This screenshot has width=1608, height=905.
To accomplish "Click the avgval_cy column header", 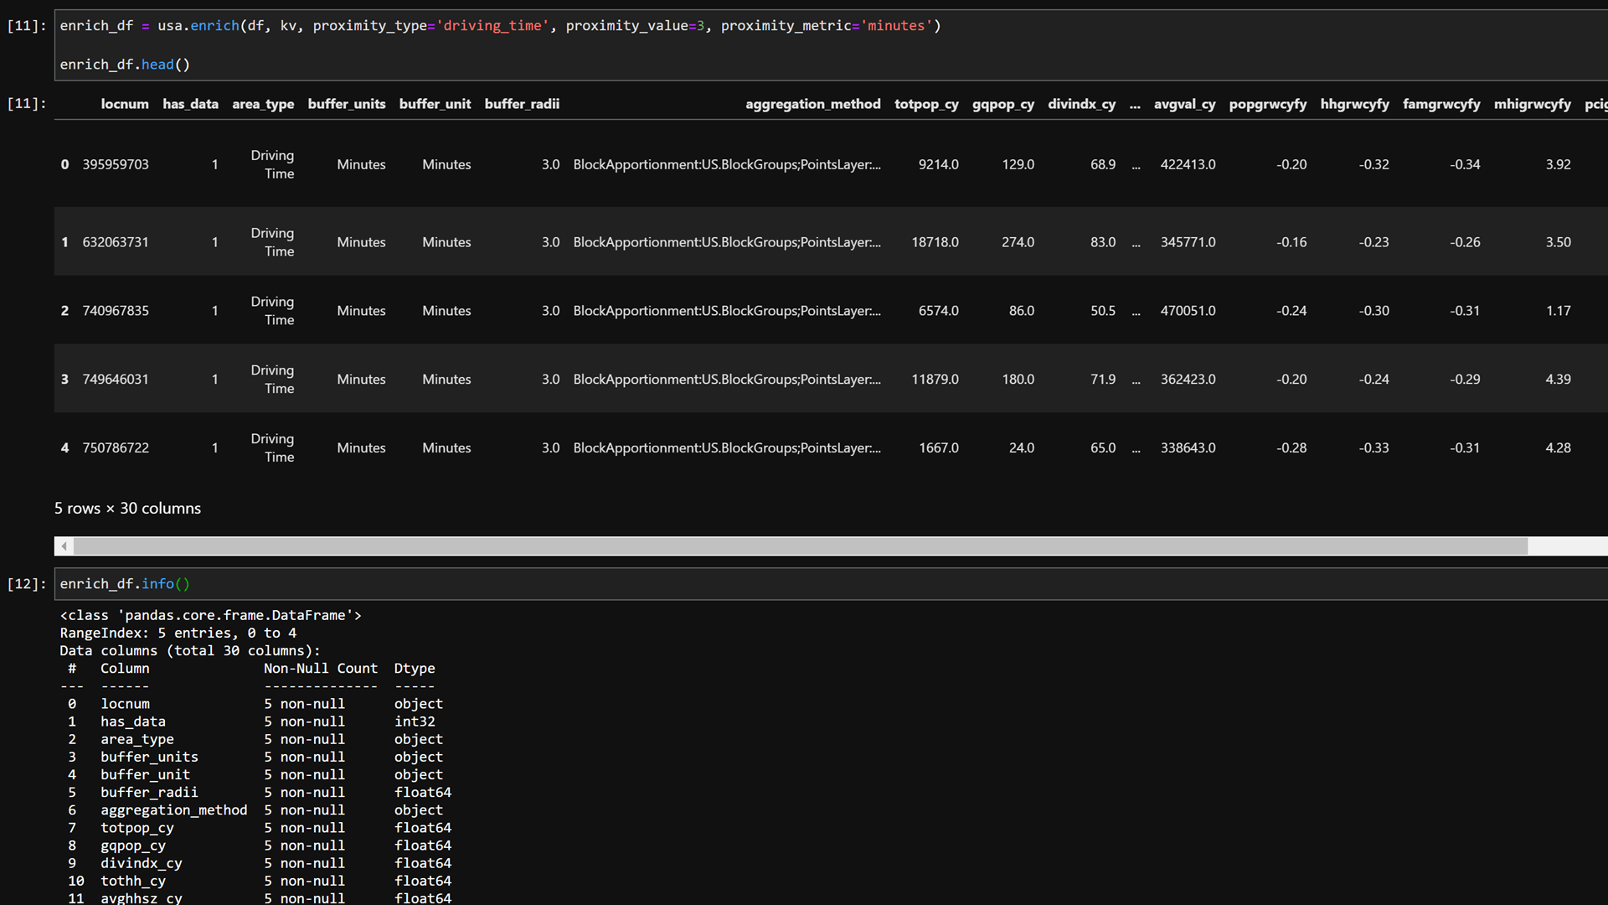I will pos(1184,104).
